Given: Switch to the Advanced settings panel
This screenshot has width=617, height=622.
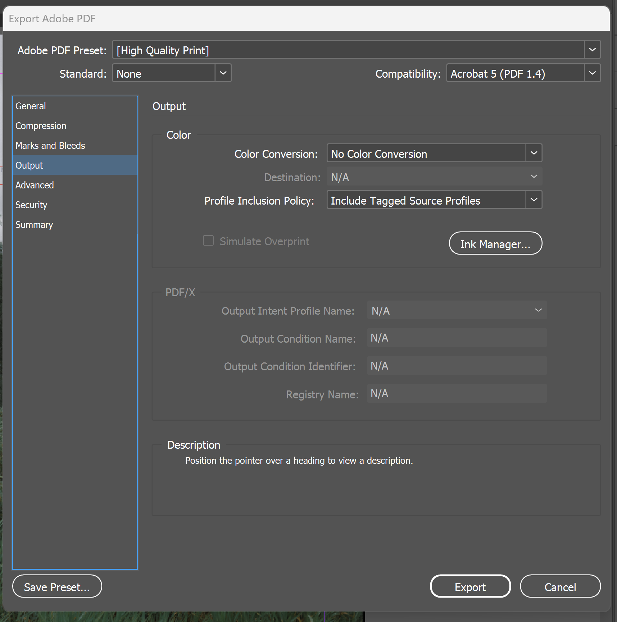Looking at the screenshot, I should tap(35, 185).
